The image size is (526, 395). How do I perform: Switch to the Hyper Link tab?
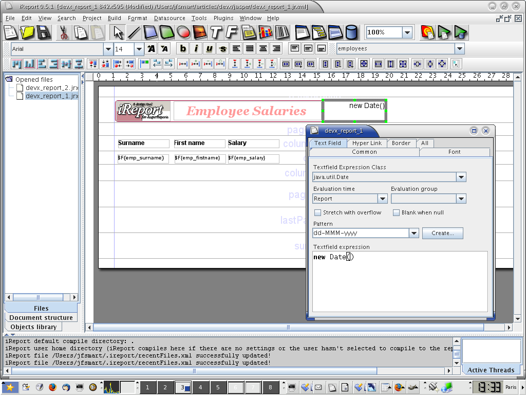367,143
